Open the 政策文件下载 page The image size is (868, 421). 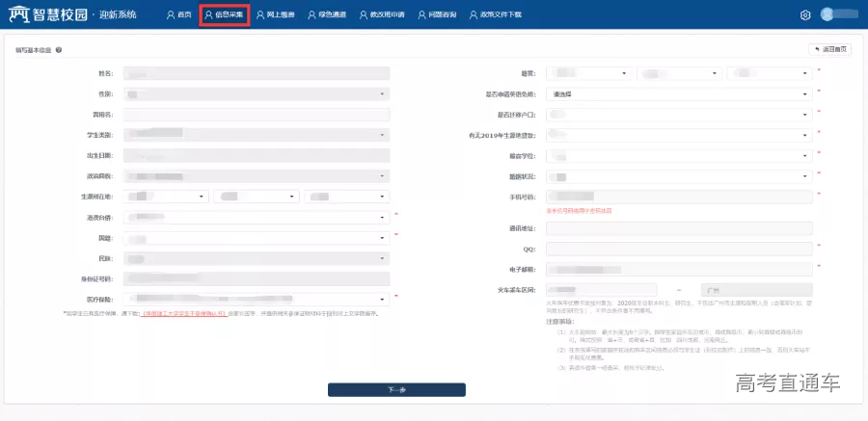[500, 15]
